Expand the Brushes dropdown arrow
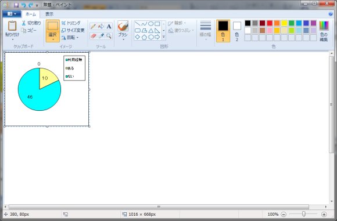The height and width of the screenshot is (221, 337). tap(123, 39)
